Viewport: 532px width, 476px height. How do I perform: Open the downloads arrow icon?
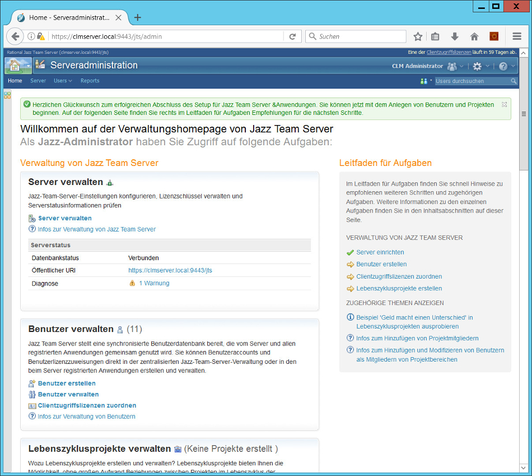(455, 36)
